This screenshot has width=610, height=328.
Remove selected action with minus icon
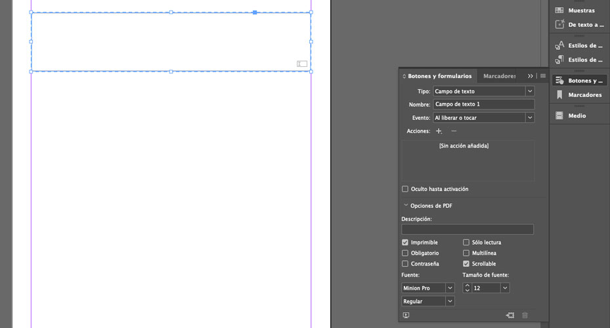coord(454,131)
